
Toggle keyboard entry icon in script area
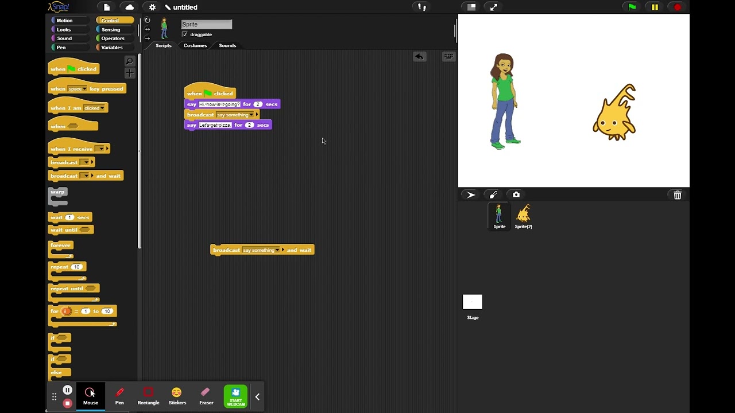(x=448, y=57)
